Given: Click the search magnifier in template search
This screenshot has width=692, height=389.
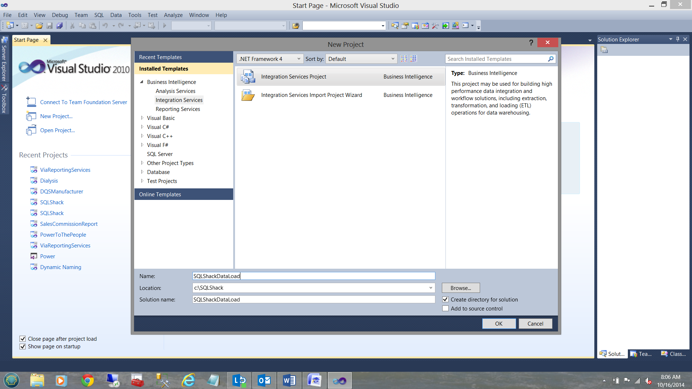Looking at the screenshot, I should tap(550, 59).
